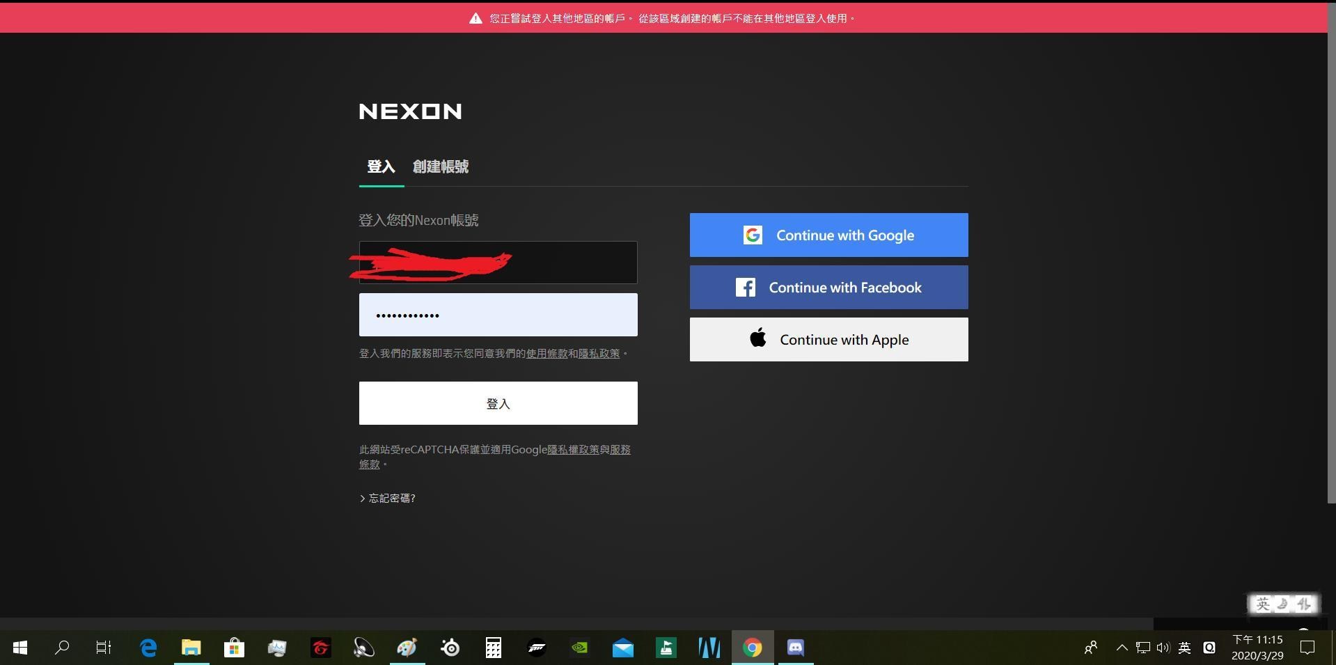
Task: Continue with Apple sign-in
Action: 828,340
